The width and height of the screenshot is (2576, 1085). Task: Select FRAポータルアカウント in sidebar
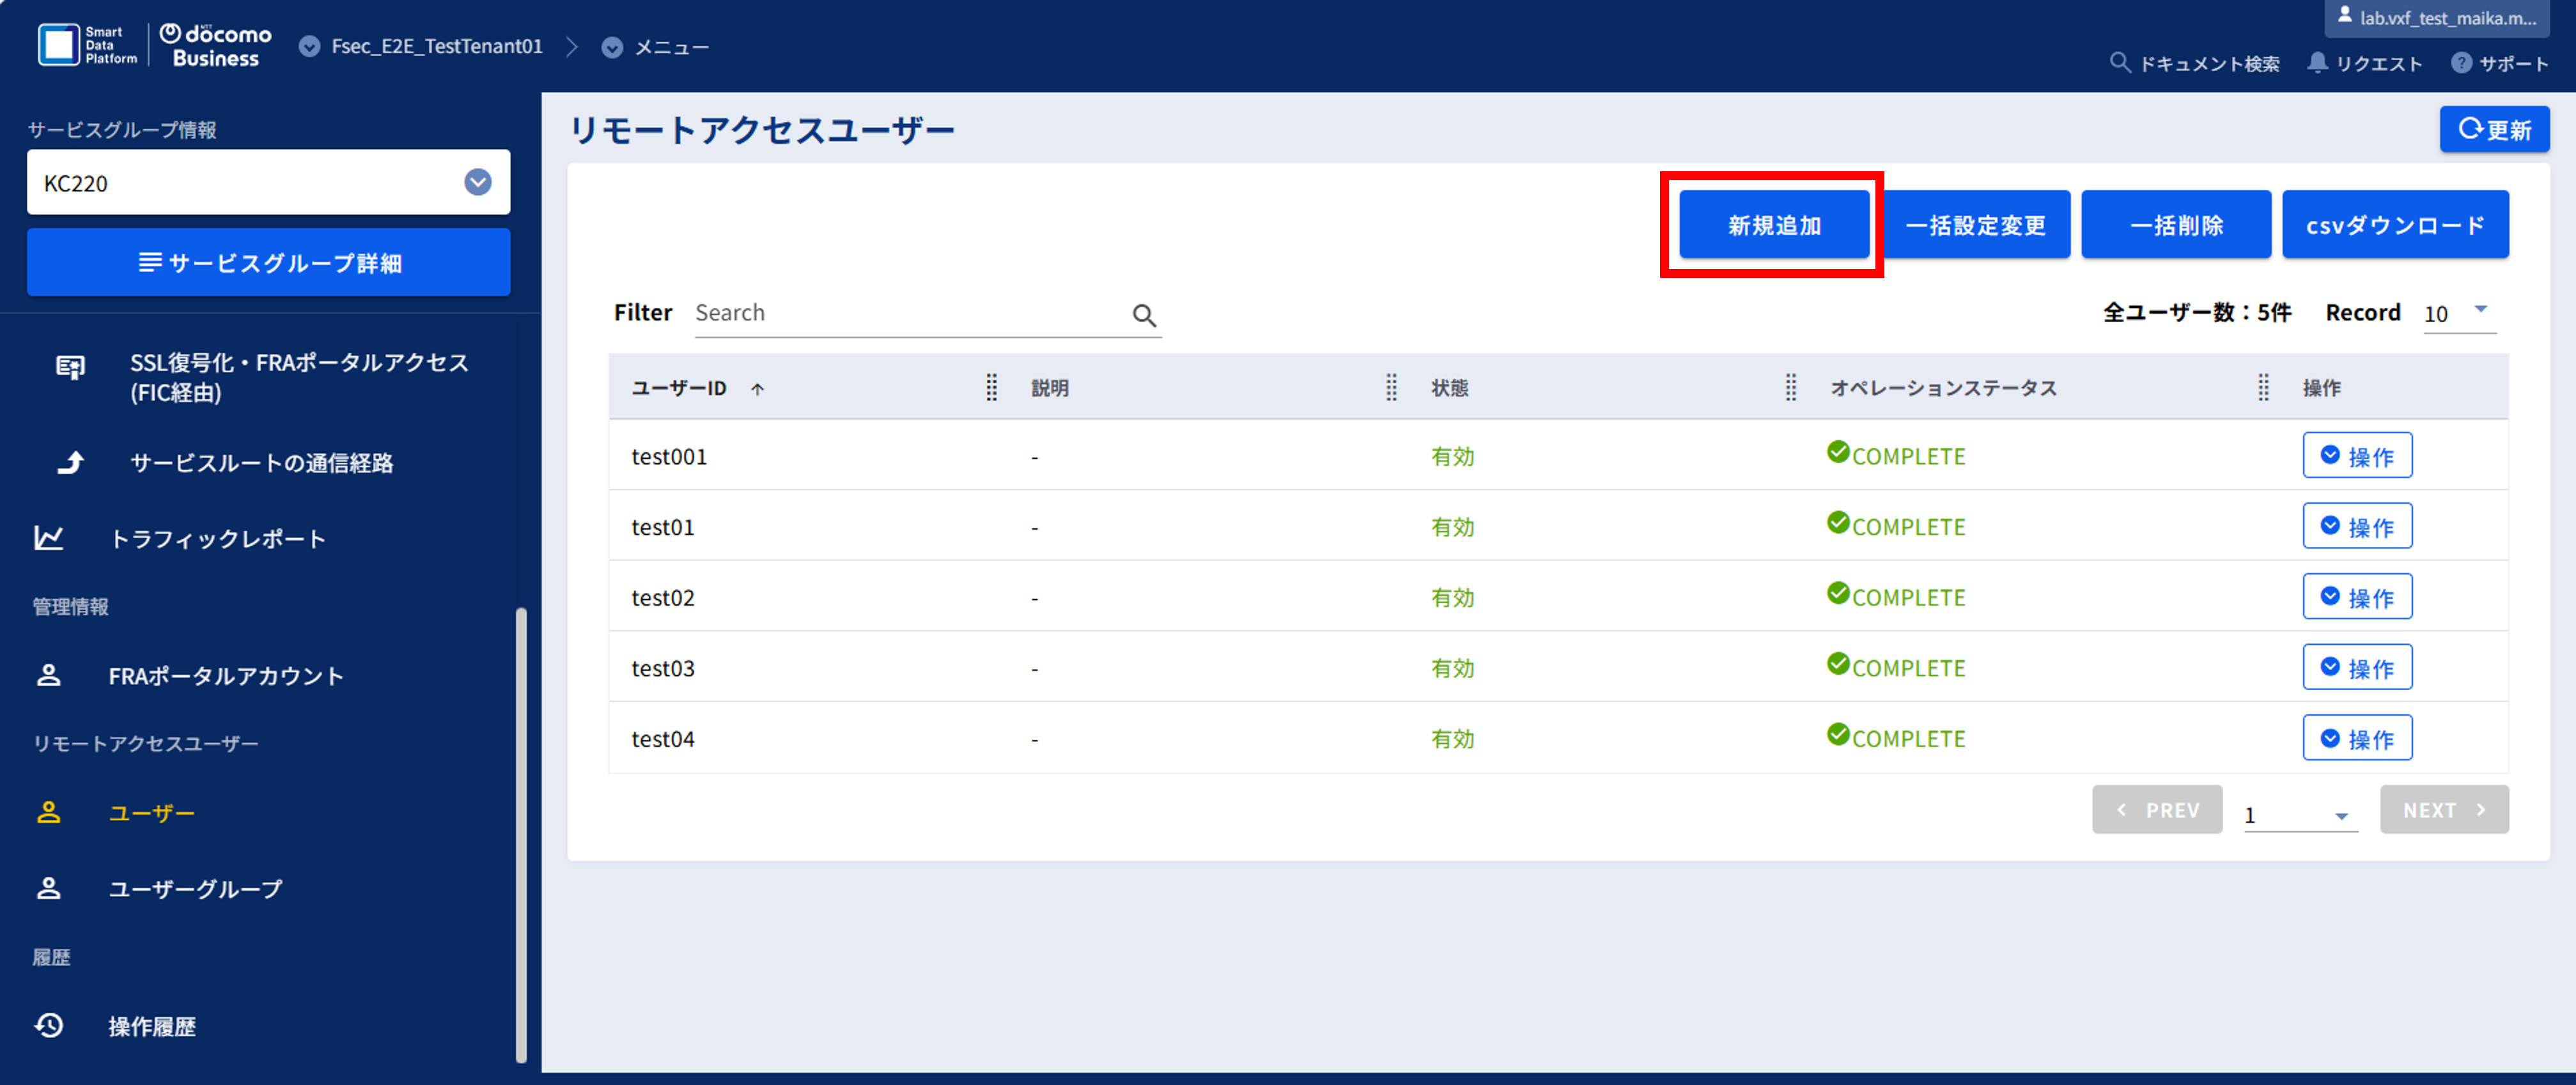click(x=226, y=675)
